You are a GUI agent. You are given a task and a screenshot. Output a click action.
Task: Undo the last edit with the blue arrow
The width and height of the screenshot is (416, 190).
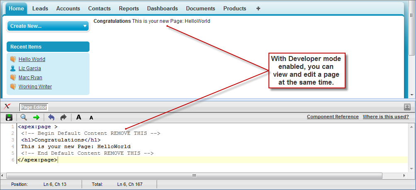[51, 117]
